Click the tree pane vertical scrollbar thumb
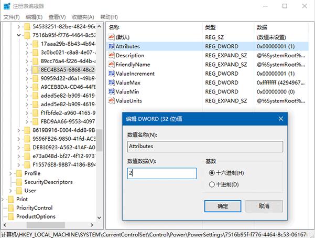This screenshot has height=238, width=315. point(99,140)
